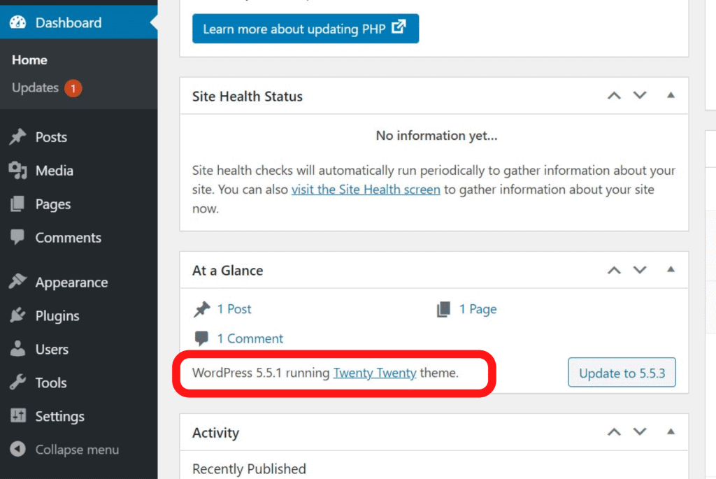Collapse the At a Glance panel

tap(671, 269)
